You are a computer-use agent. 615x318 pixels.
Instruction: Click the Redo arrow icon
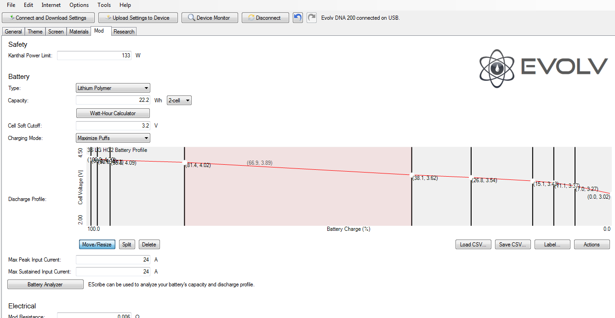(312, 18)
